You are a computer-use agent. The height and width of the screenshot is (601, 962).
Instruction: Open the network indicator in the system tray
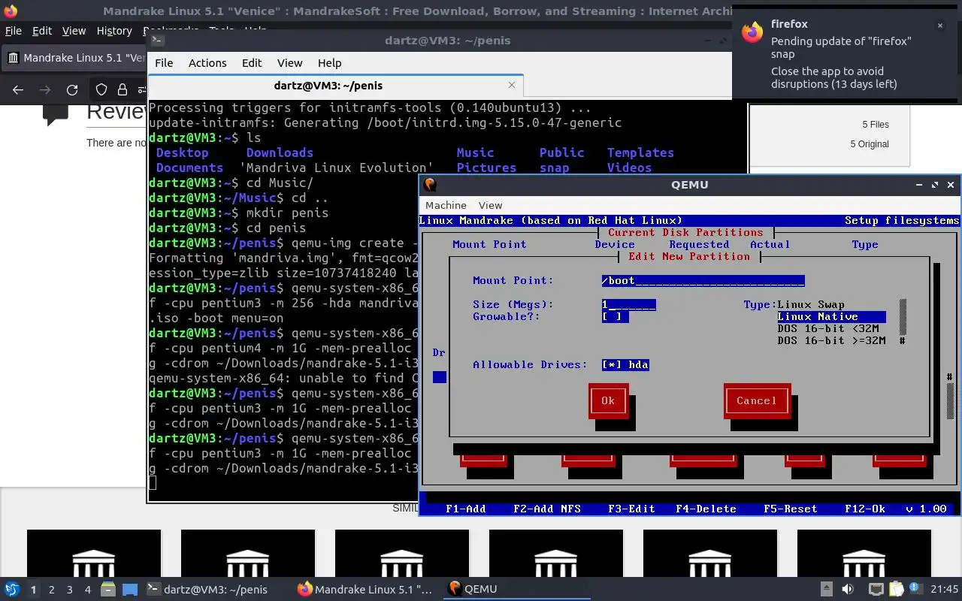[876, 589]
